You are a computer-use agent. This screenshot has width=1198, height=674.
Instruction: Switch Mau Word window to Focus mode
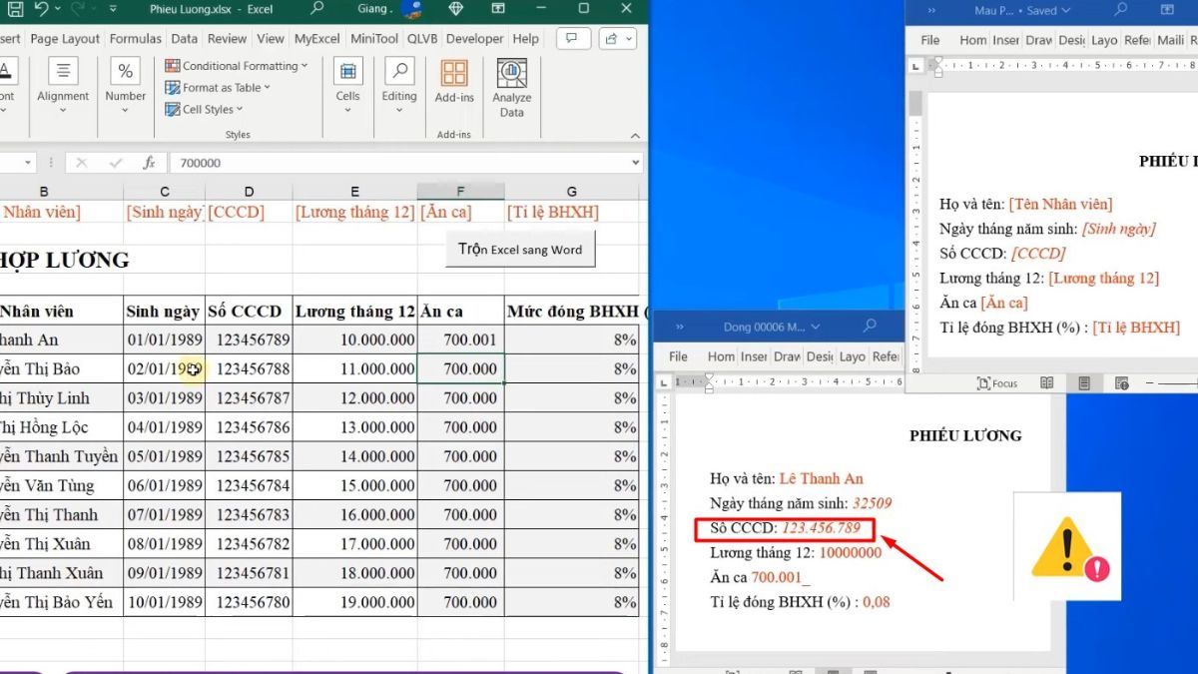(x=997, y=383)
